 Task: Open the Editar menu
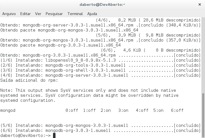25,14
